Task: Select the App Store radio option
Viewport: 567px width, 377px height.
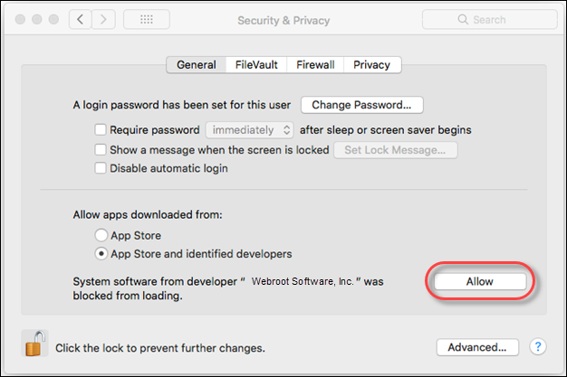Action: tap(101, 235)
